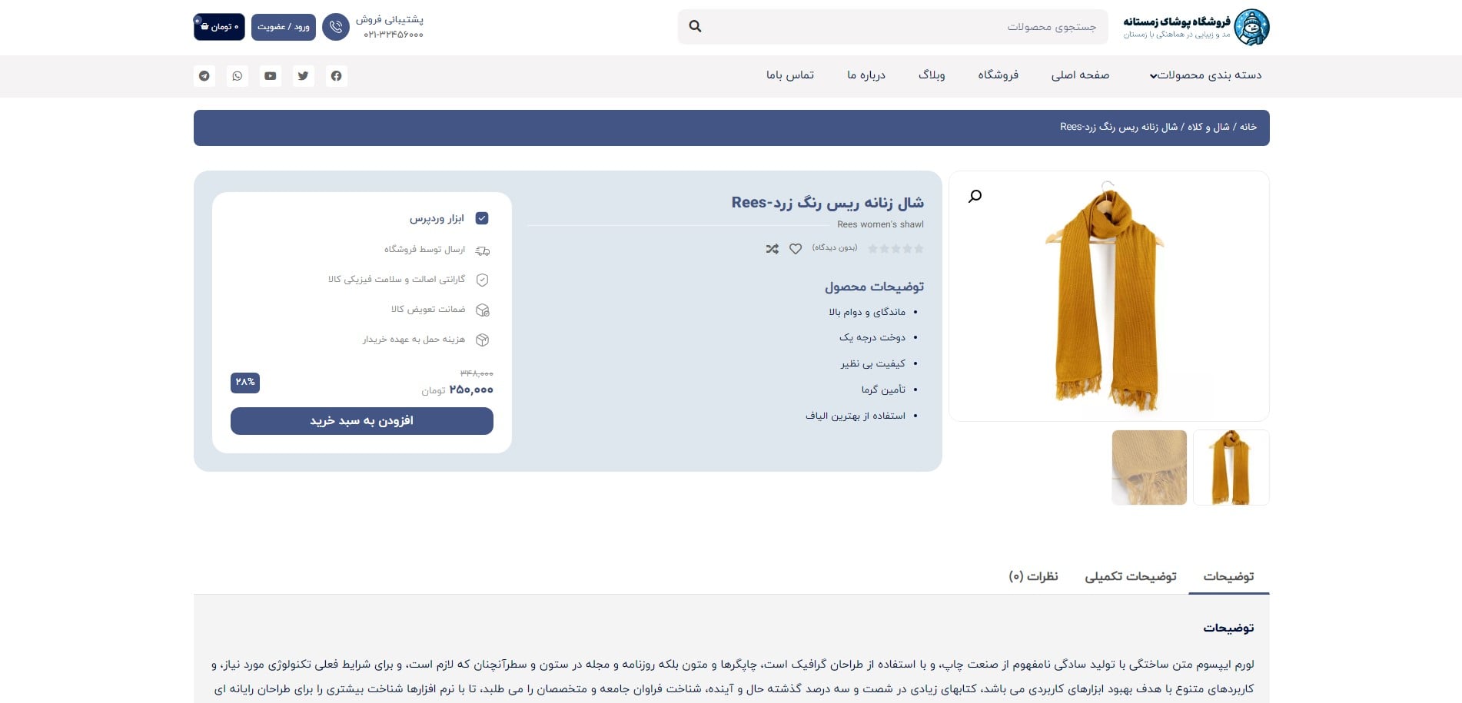Viewport: 1462px width, 703px height.
Task: Click the search magnifier in the search bar
Action: [x=694, y=26]
